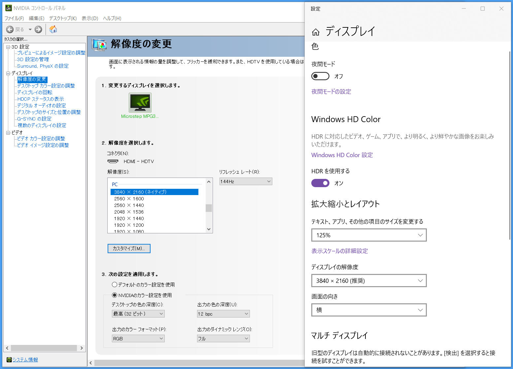Open the ファイル(F) menu

click(x=14, y=18)
